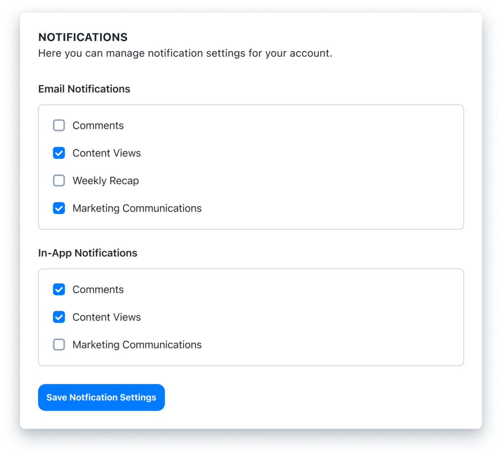Click Content Views label in In-App section
The width and height of the screenshot is (504, 456).
coord(106,317)
